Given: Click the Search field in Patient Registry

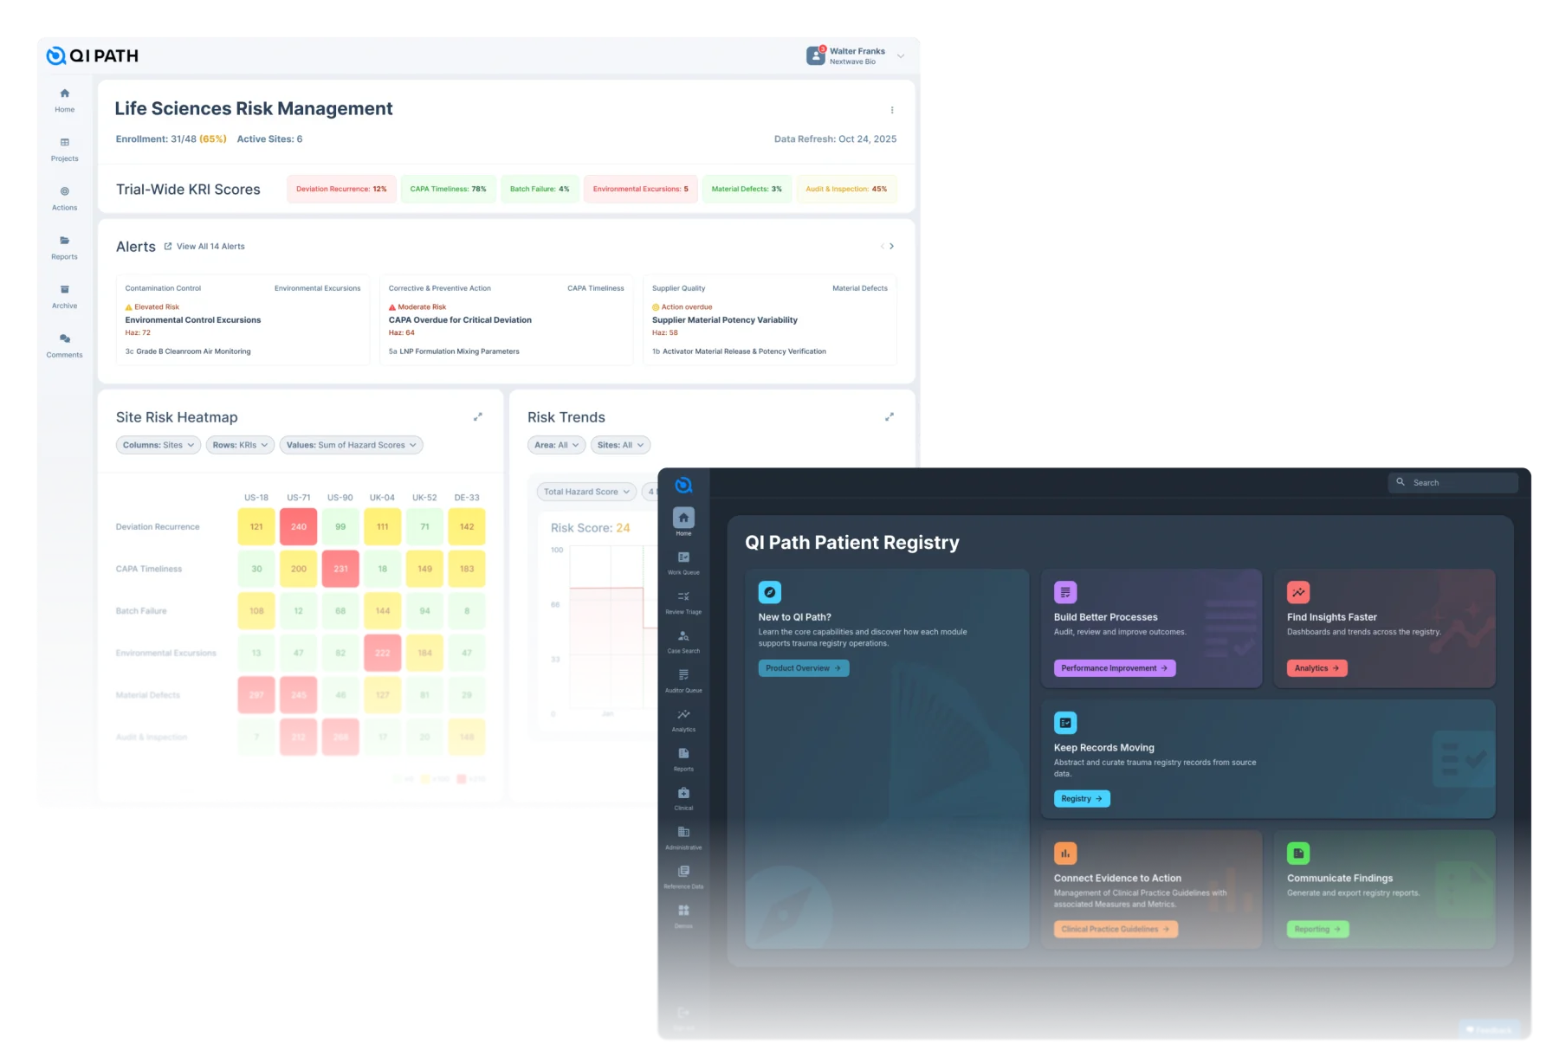Looking at the screenshot, I should click(x=1453, y=482).
